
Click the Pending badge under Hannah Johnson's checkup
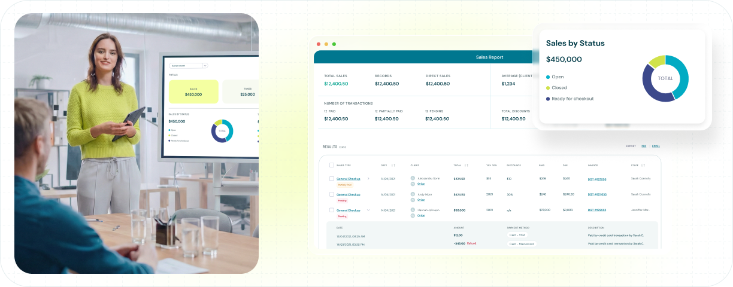point(343,216)
